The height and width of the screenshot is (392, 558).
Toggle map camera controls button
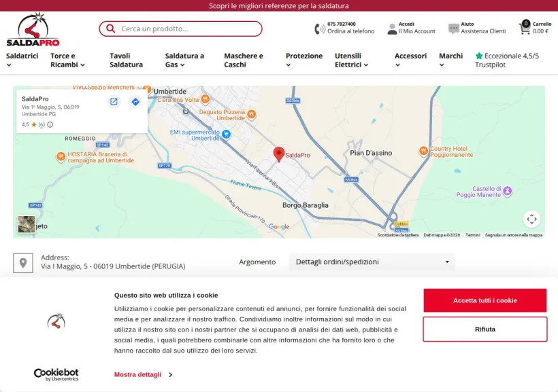click(x=531, y=219)
